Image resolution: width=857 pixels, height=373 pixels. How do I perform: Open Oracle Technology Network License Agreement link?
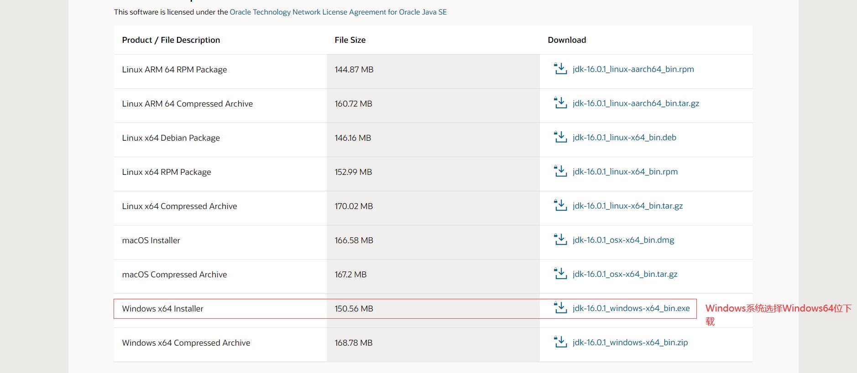[x=338, y=12]
